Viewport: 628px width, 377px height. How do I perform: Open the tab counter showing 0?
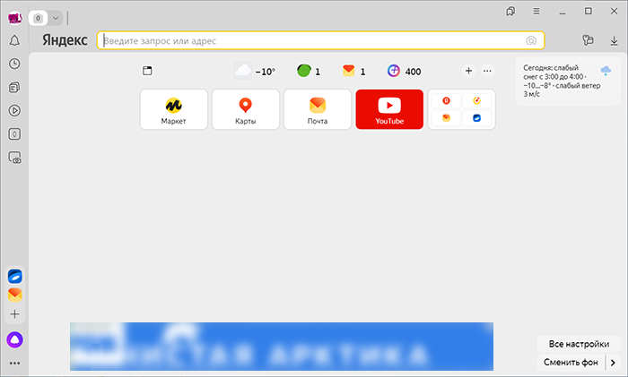[38, 18]
